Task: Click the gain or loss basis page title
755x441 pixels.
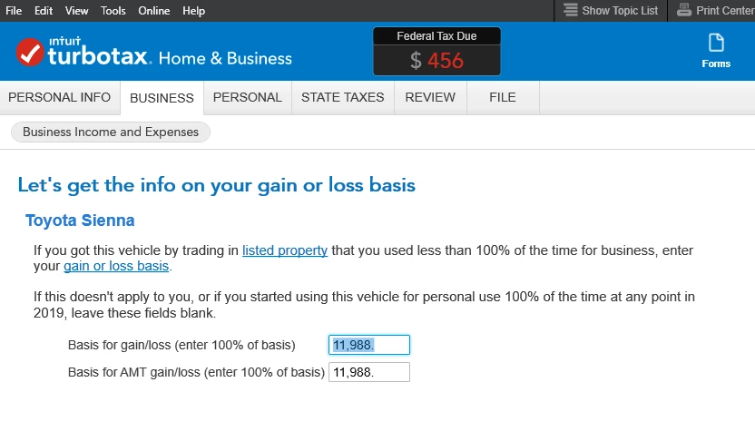Action: click(217, 185)
